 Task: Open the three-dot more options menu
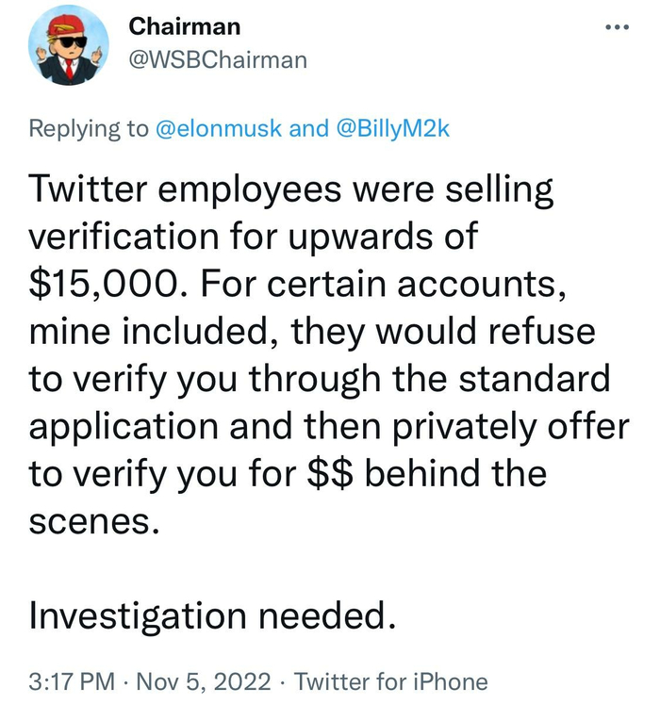(x=616, y=26)
